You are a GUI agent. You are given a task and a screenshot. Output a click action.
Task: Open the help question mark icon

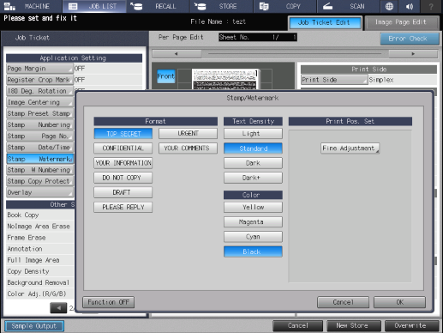[431, 6]
